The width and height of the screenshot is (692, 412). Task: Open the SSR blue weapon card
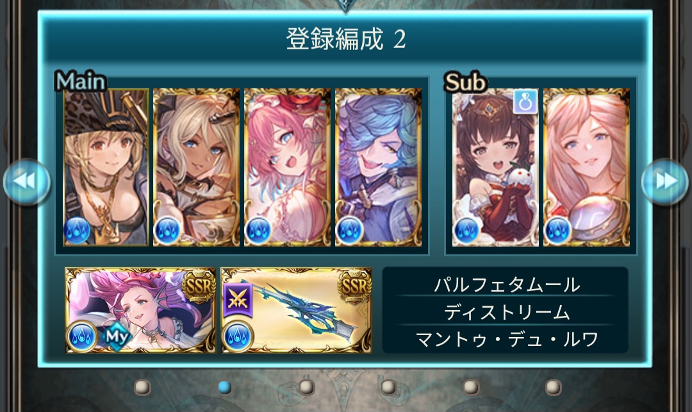pyautogui.click(x=296, y=310)
